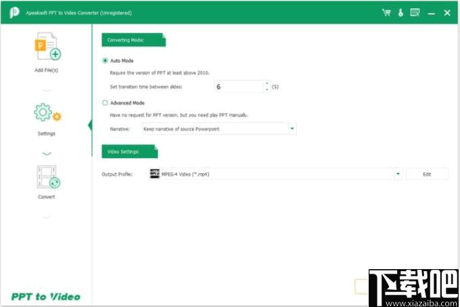Select the Auto Mode radio button

pos(105,61)
